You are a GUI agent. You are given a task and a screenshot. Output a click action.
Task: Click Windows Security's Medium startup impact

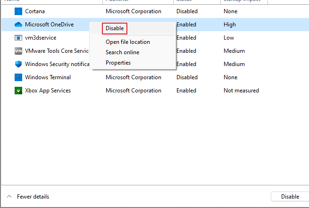(x=234, y=64)
